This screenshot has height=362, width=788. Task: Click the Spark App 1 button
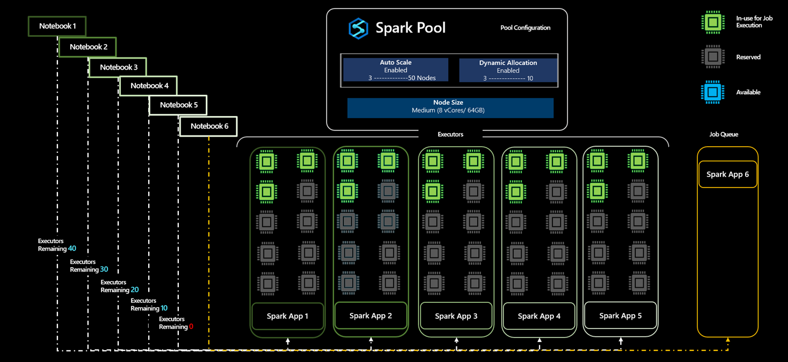tap(288, 316)
